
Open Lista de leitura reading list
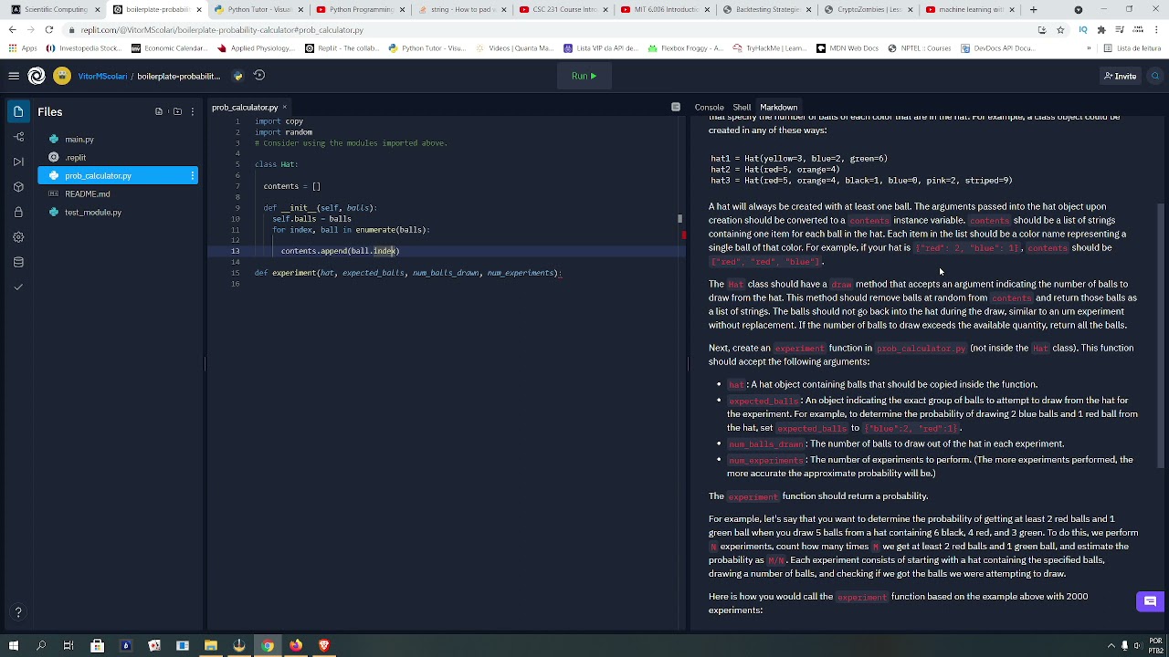pos(1131,48)
